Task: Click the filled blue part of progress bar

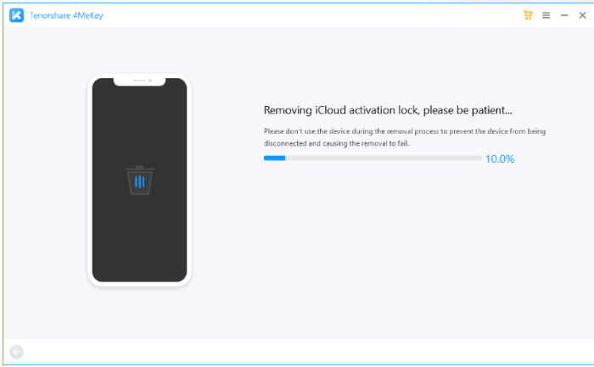Action: tap(275, 158)
